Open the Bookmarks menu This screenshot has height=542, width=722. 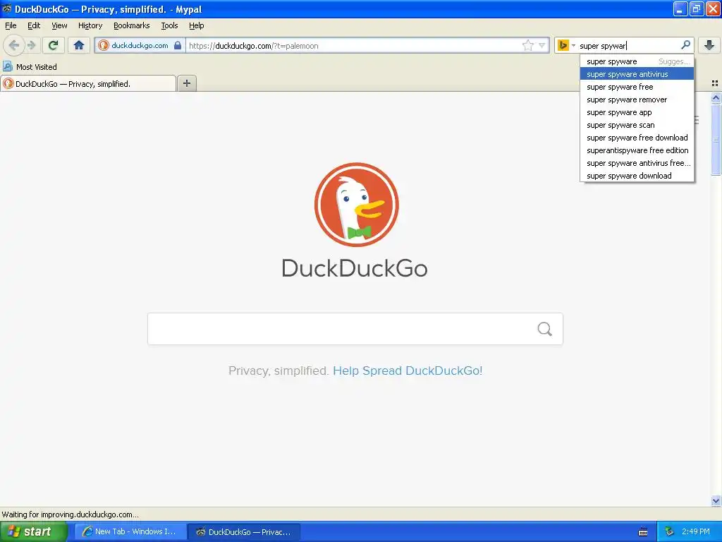tap(131, 25)
